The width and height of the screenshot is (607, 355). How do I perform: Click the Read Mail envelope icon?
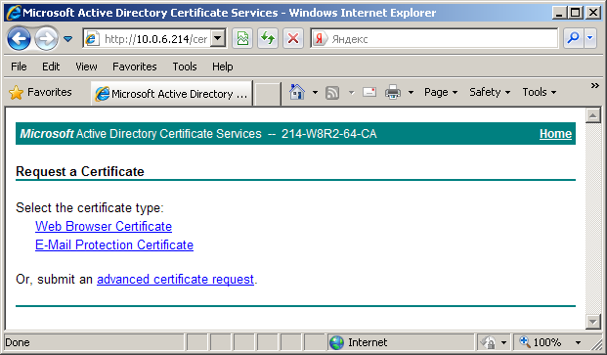pos(369,92)
